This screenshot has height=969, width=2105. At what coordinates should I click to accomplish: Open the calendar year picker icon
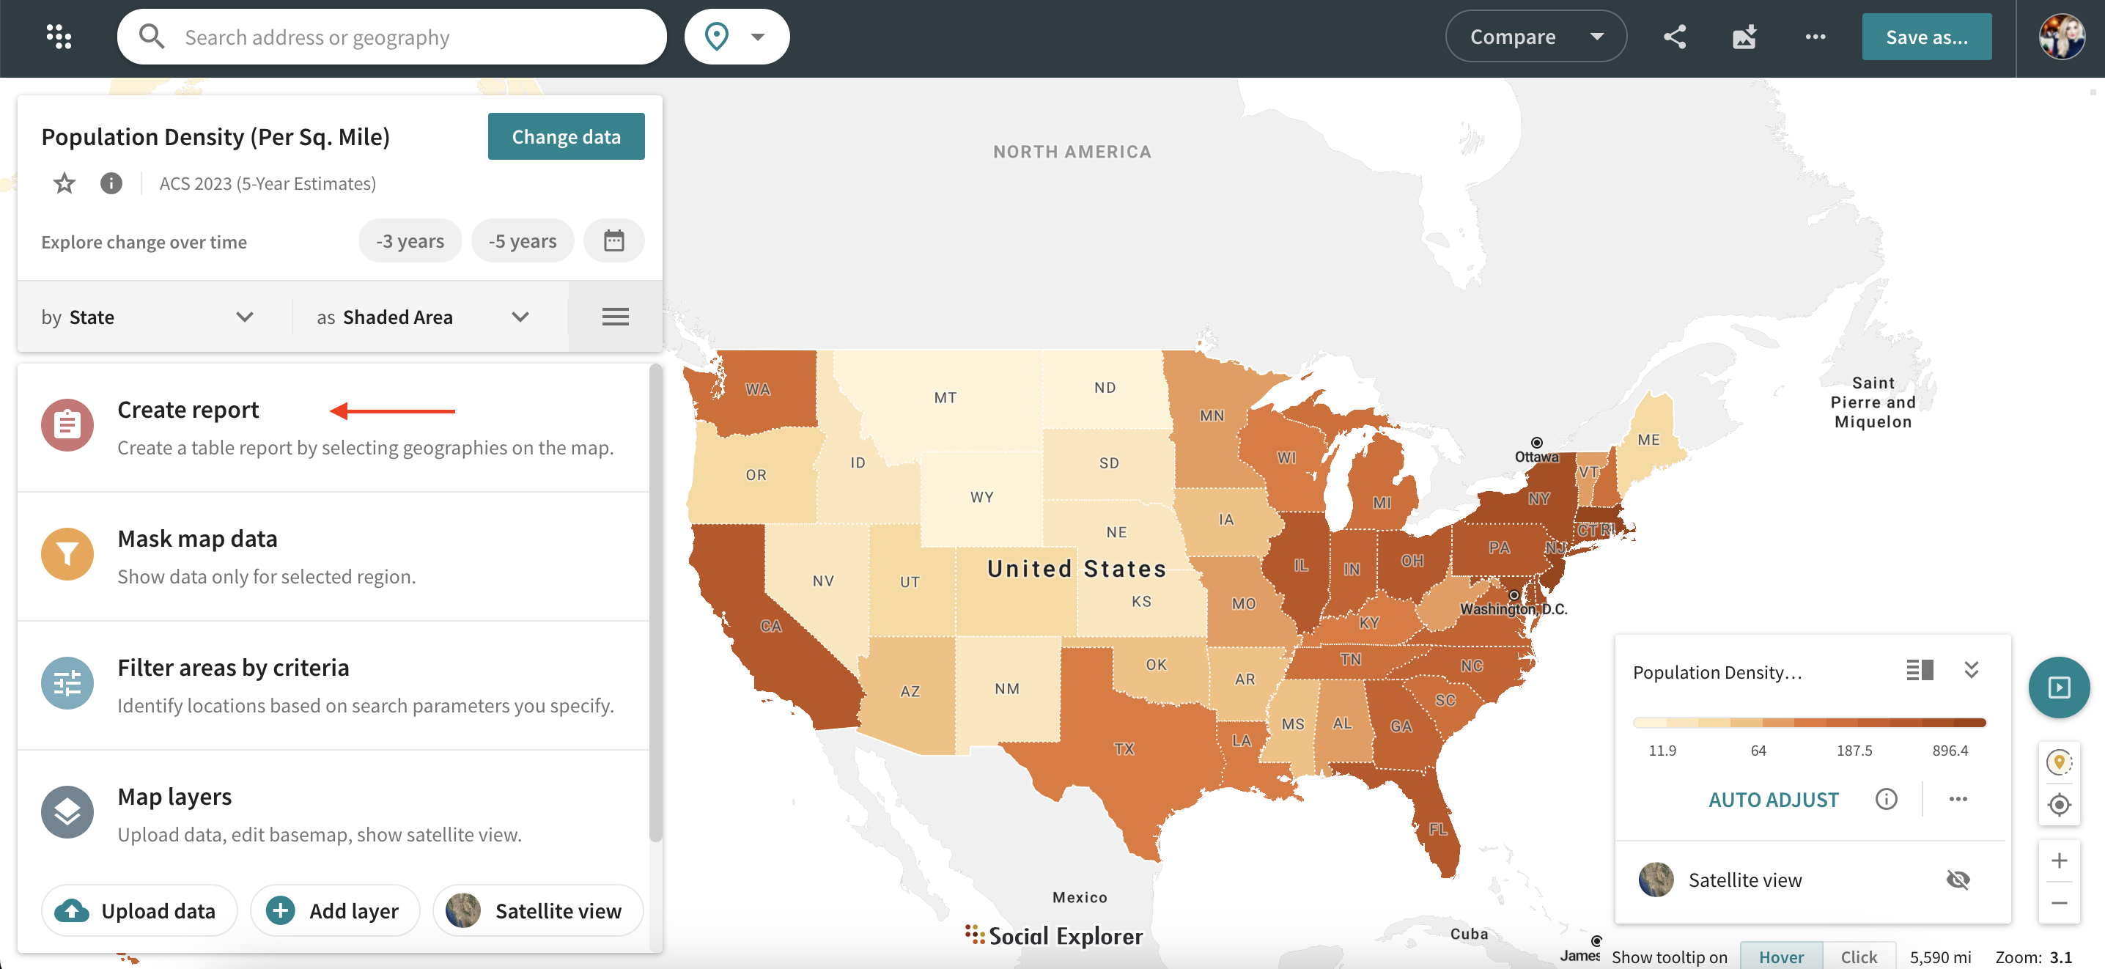(613, 241)
